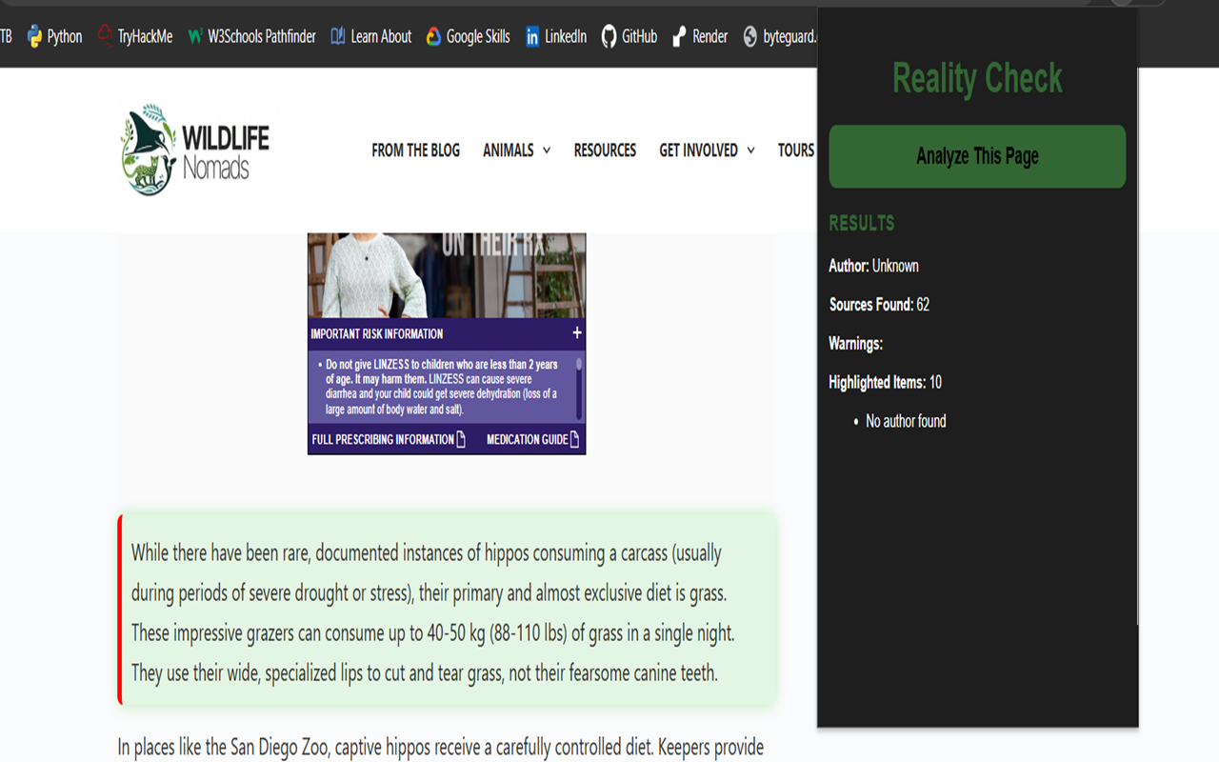Screen dimensions: 1219x762
Task: Select the Highlighted Items: 10 line
Action: tap(885, 382)
